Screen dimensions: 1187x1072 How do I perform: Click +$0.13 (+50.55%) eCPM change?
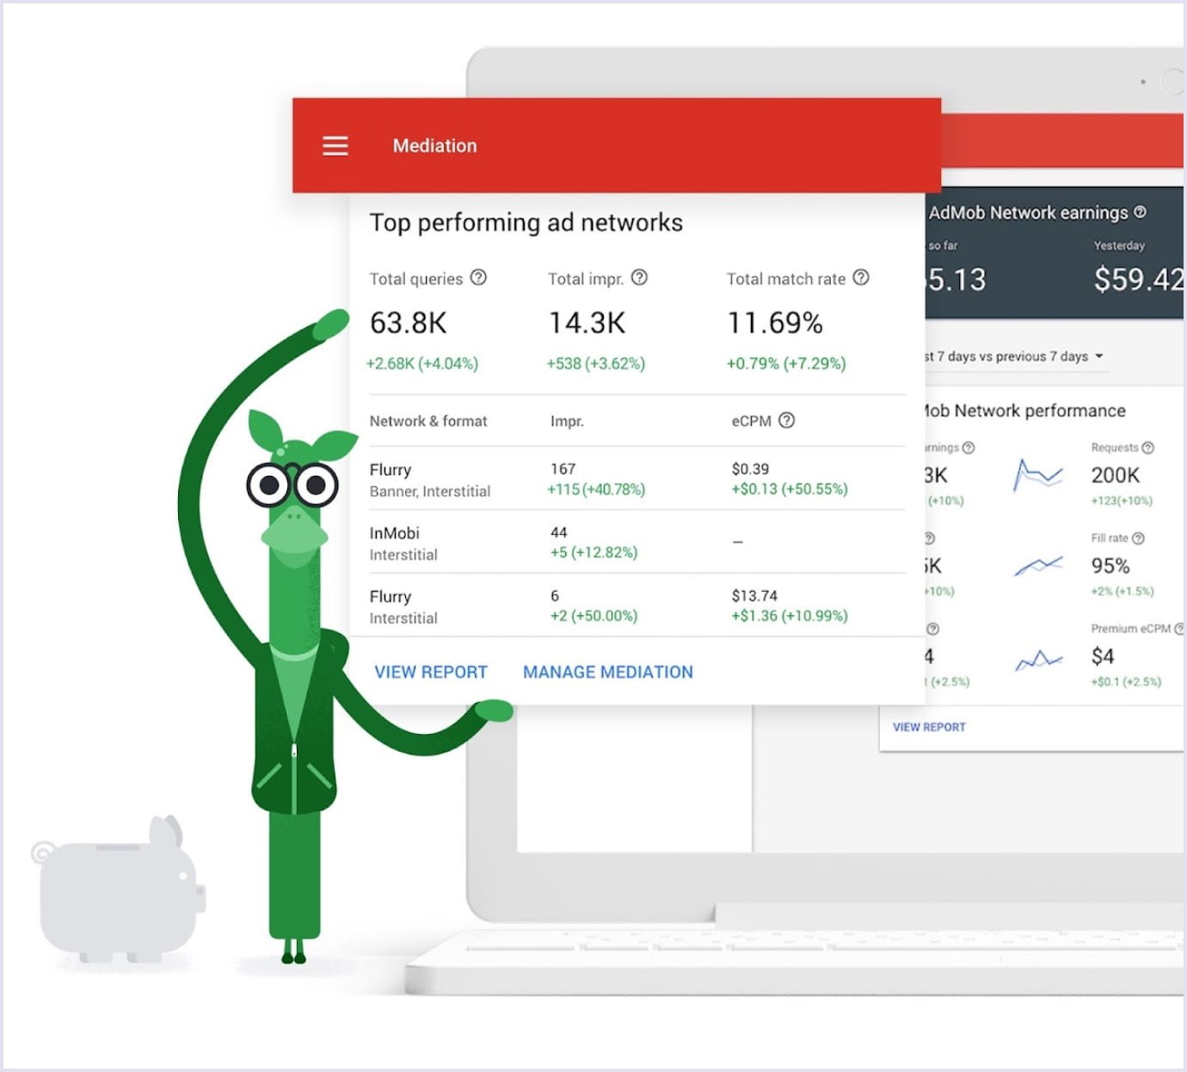click(x=790, y=489)
